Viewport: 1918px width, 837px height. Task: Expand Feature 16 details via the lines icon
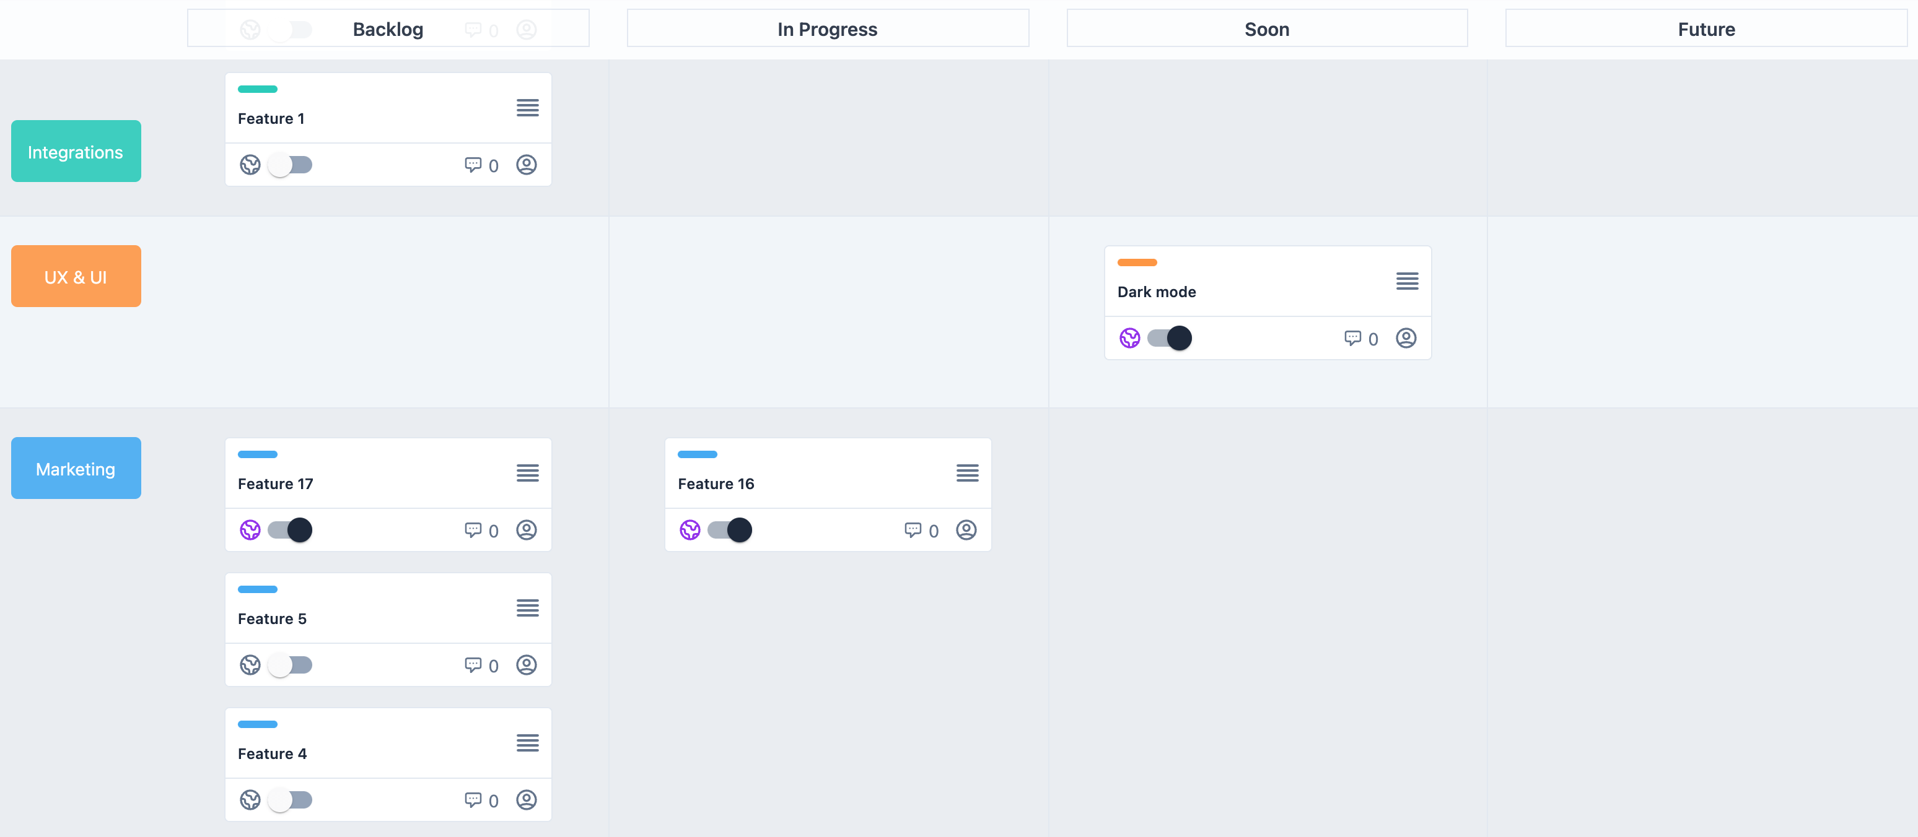pos(967,473)
